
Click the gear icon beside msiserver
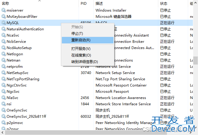click(3, 10)
